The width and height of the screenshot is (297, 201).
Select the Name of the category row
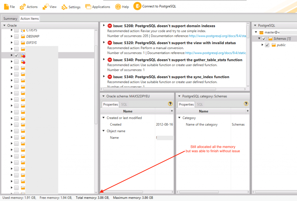(213, 124)
